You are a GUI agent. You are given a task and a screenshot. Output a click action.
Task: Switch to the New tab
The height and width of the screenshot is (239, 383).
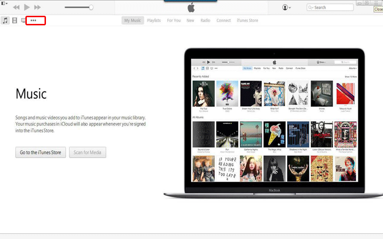(x=190, y=21)
